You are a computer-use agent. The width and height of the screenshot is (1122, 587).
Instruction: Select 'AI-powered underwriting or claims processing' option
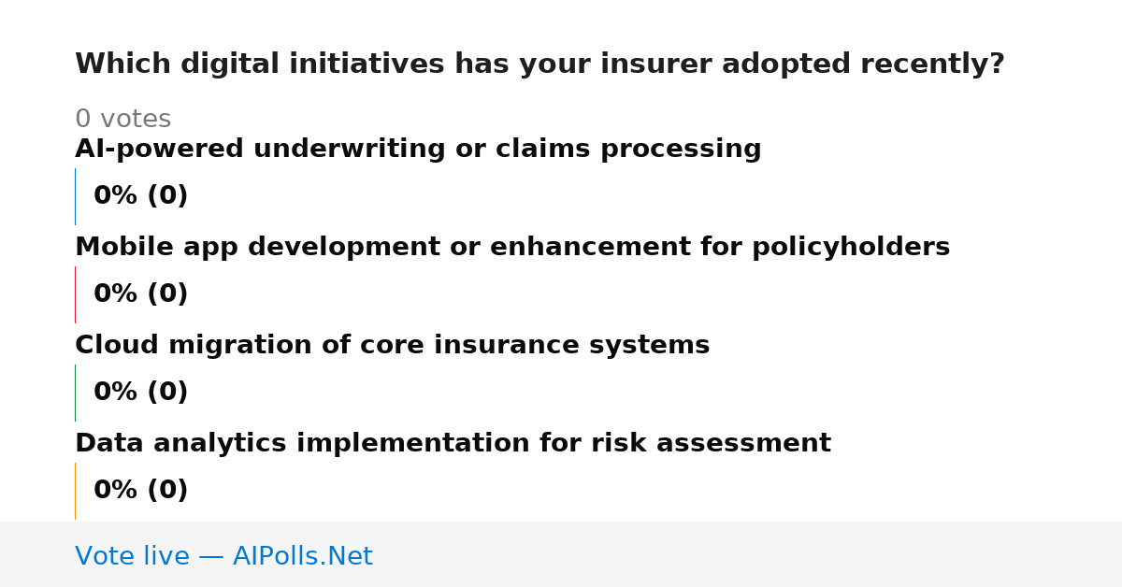(418, 150)
